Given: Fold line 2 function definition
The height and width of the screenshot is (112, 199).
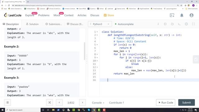Looking at the screenshot, I should [x=97, y=35].
